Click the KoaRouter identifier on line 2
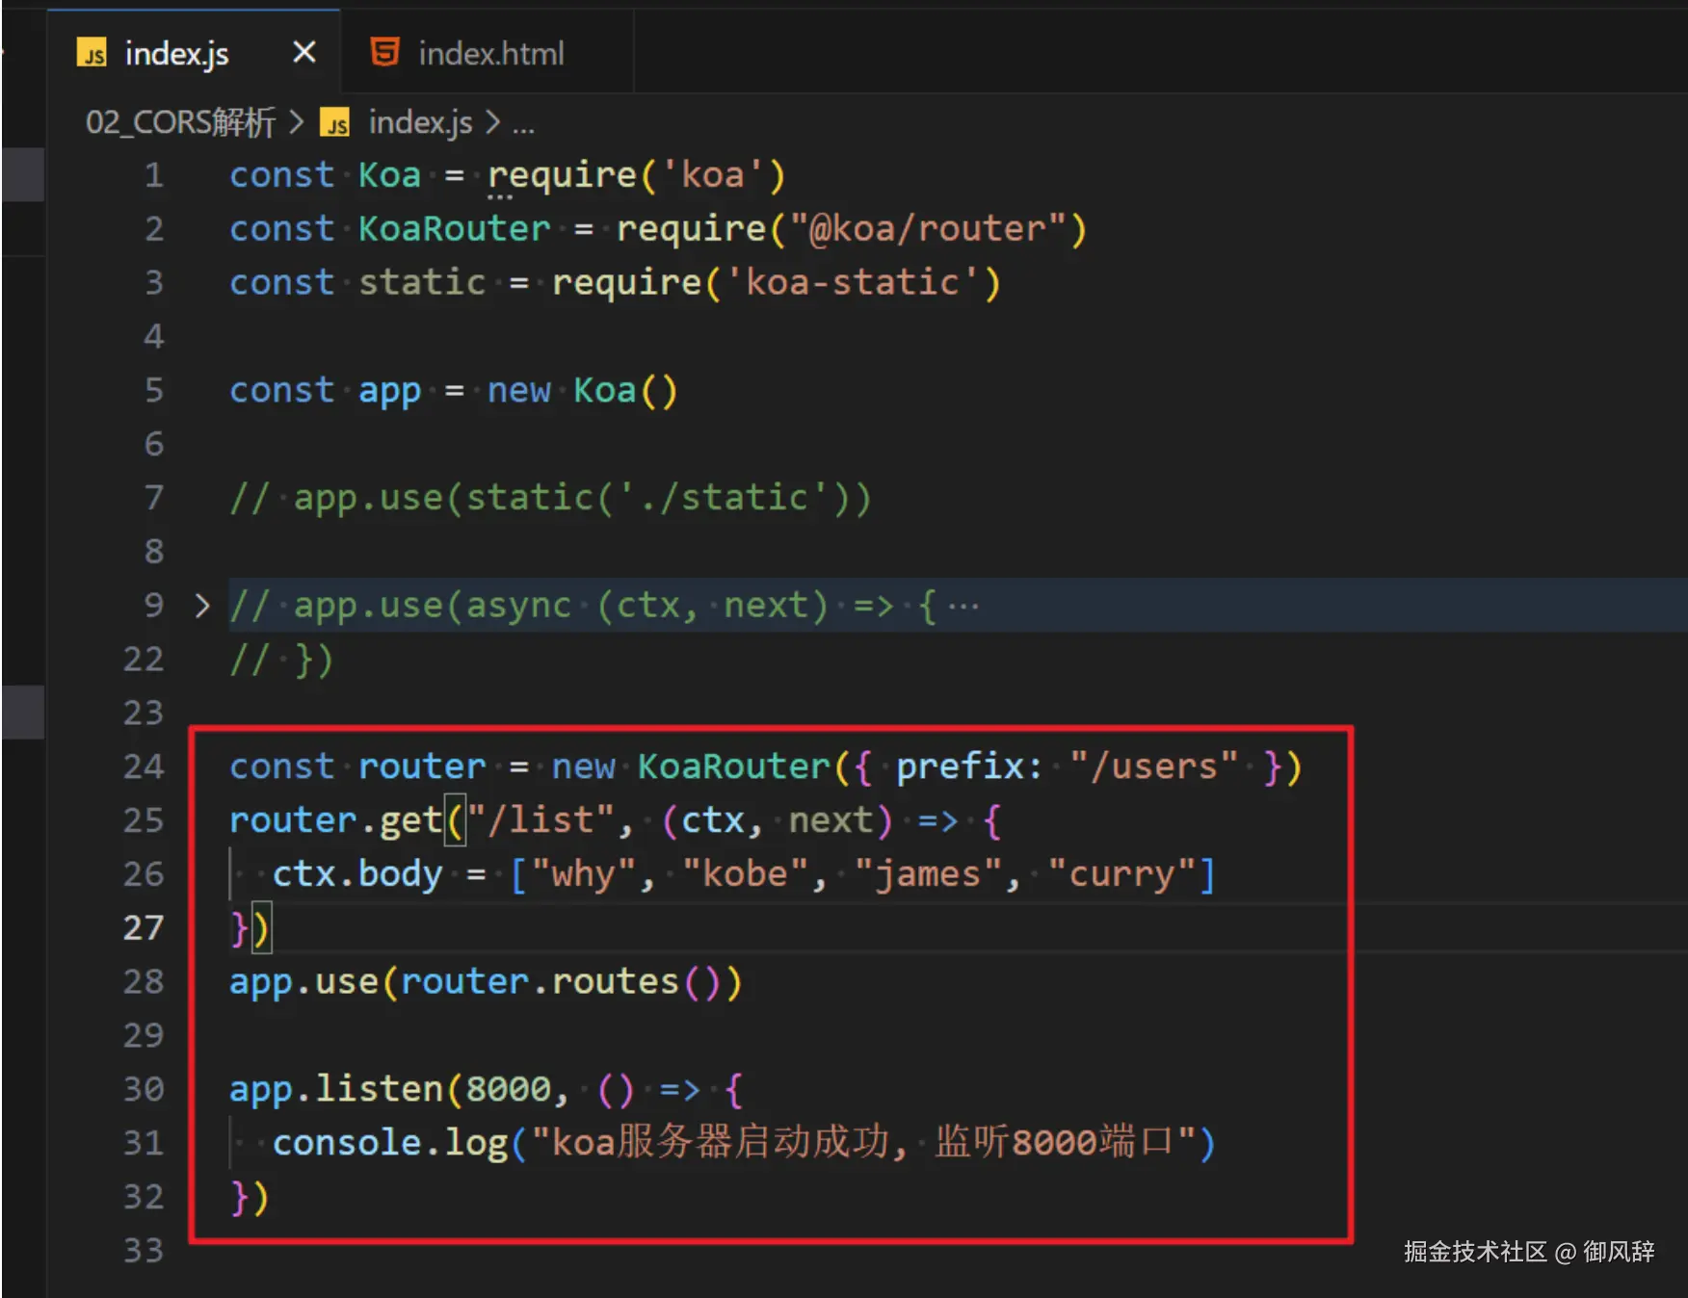Viewport: 1688px width, 1298px height. [454, 229]
